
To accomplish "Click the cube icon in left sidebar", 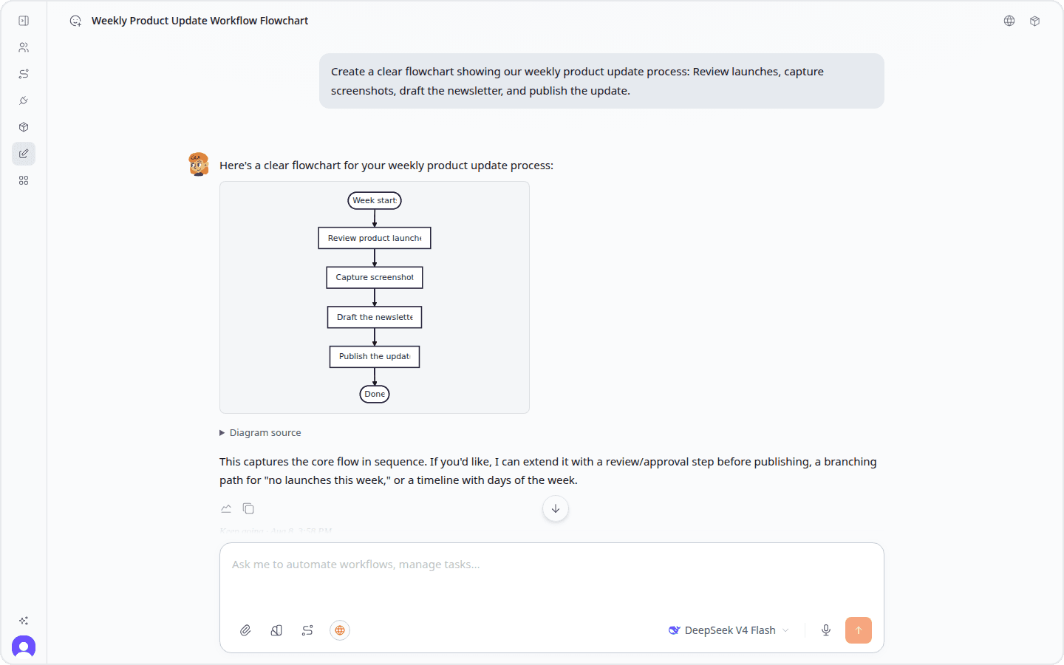I will (x=24, y=127).
